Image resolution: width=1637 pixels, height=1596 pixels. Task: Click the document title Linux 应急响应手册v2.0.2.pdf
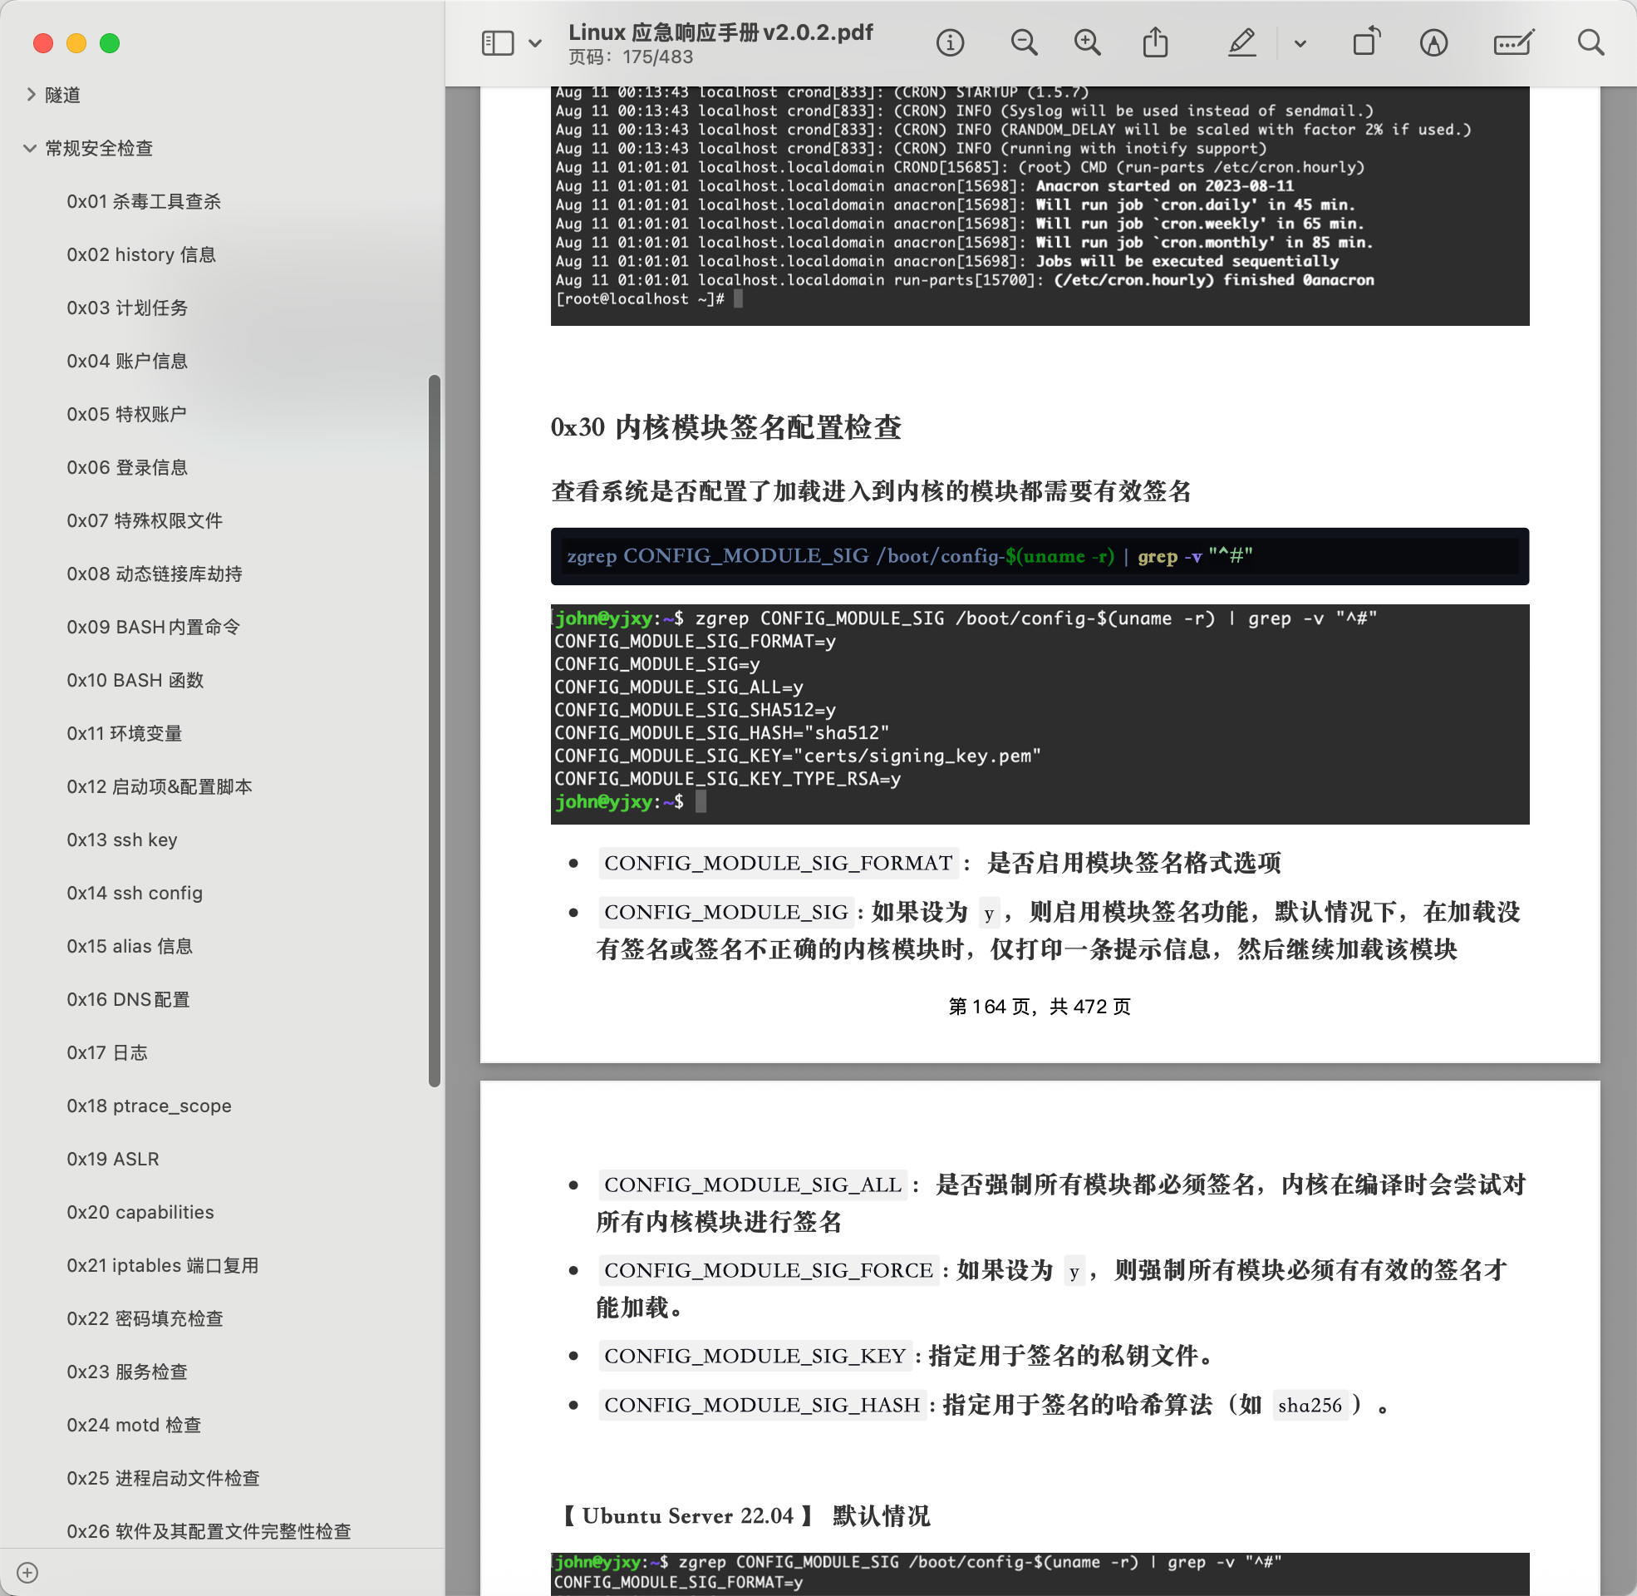point(720,32)
